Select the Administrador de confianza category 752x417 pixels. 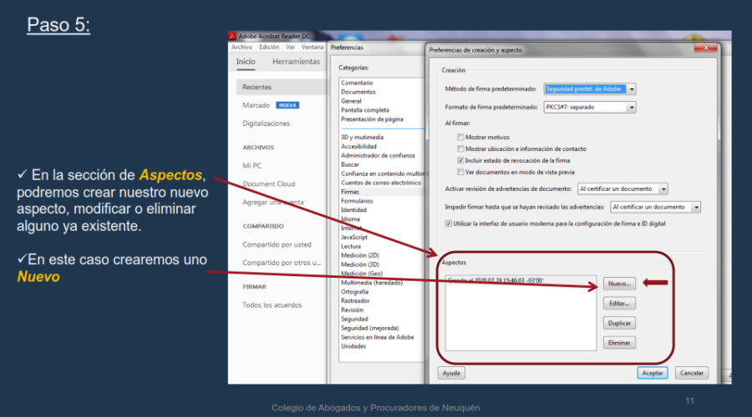click(378, 156)
